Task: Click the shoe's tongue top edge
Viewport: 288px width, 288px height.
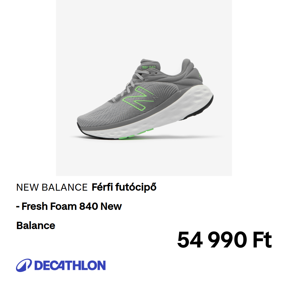Action: pos(149,61)
